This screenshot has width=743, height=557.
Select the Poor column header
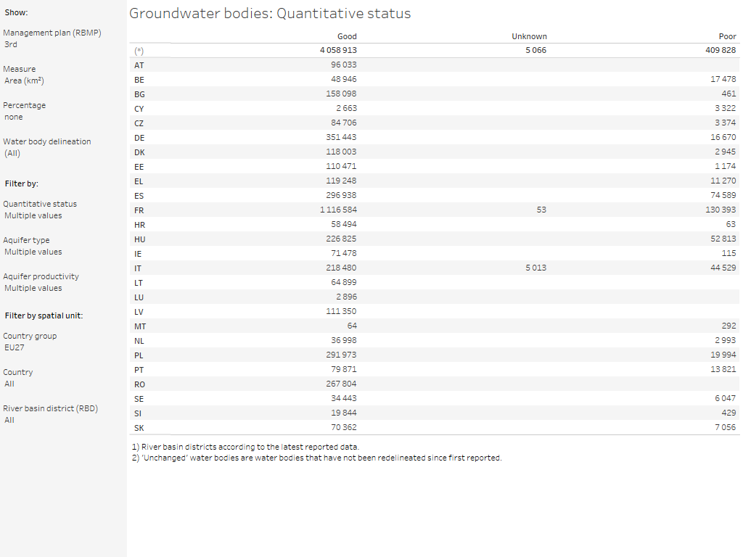coord(727,36)
